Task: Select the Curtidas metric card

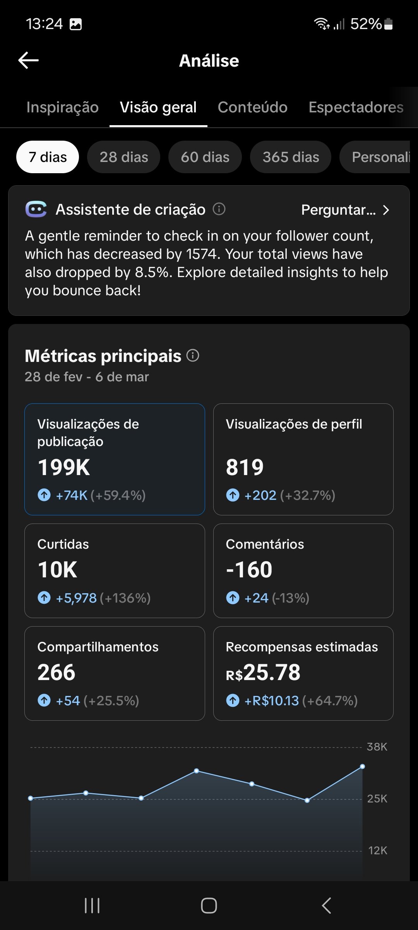Action: click(x=115, y=570)
